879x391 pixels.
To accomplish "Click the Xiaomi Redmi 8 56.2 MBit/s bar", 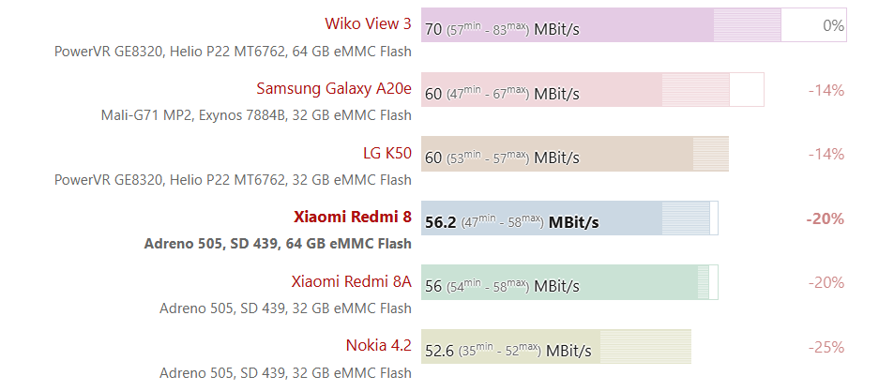I will (568, 218).
